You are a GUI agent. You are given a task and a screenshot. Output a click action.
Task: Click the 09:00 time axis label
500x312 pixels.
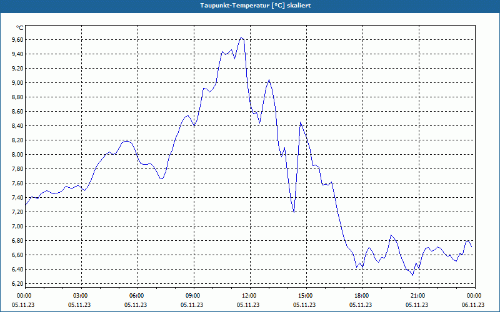pyautogui.click(x=194, y=296)
